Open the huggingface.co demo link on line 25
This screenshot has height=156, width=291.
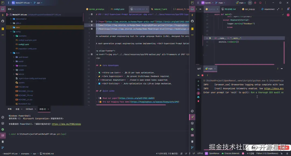pos(155,102)
